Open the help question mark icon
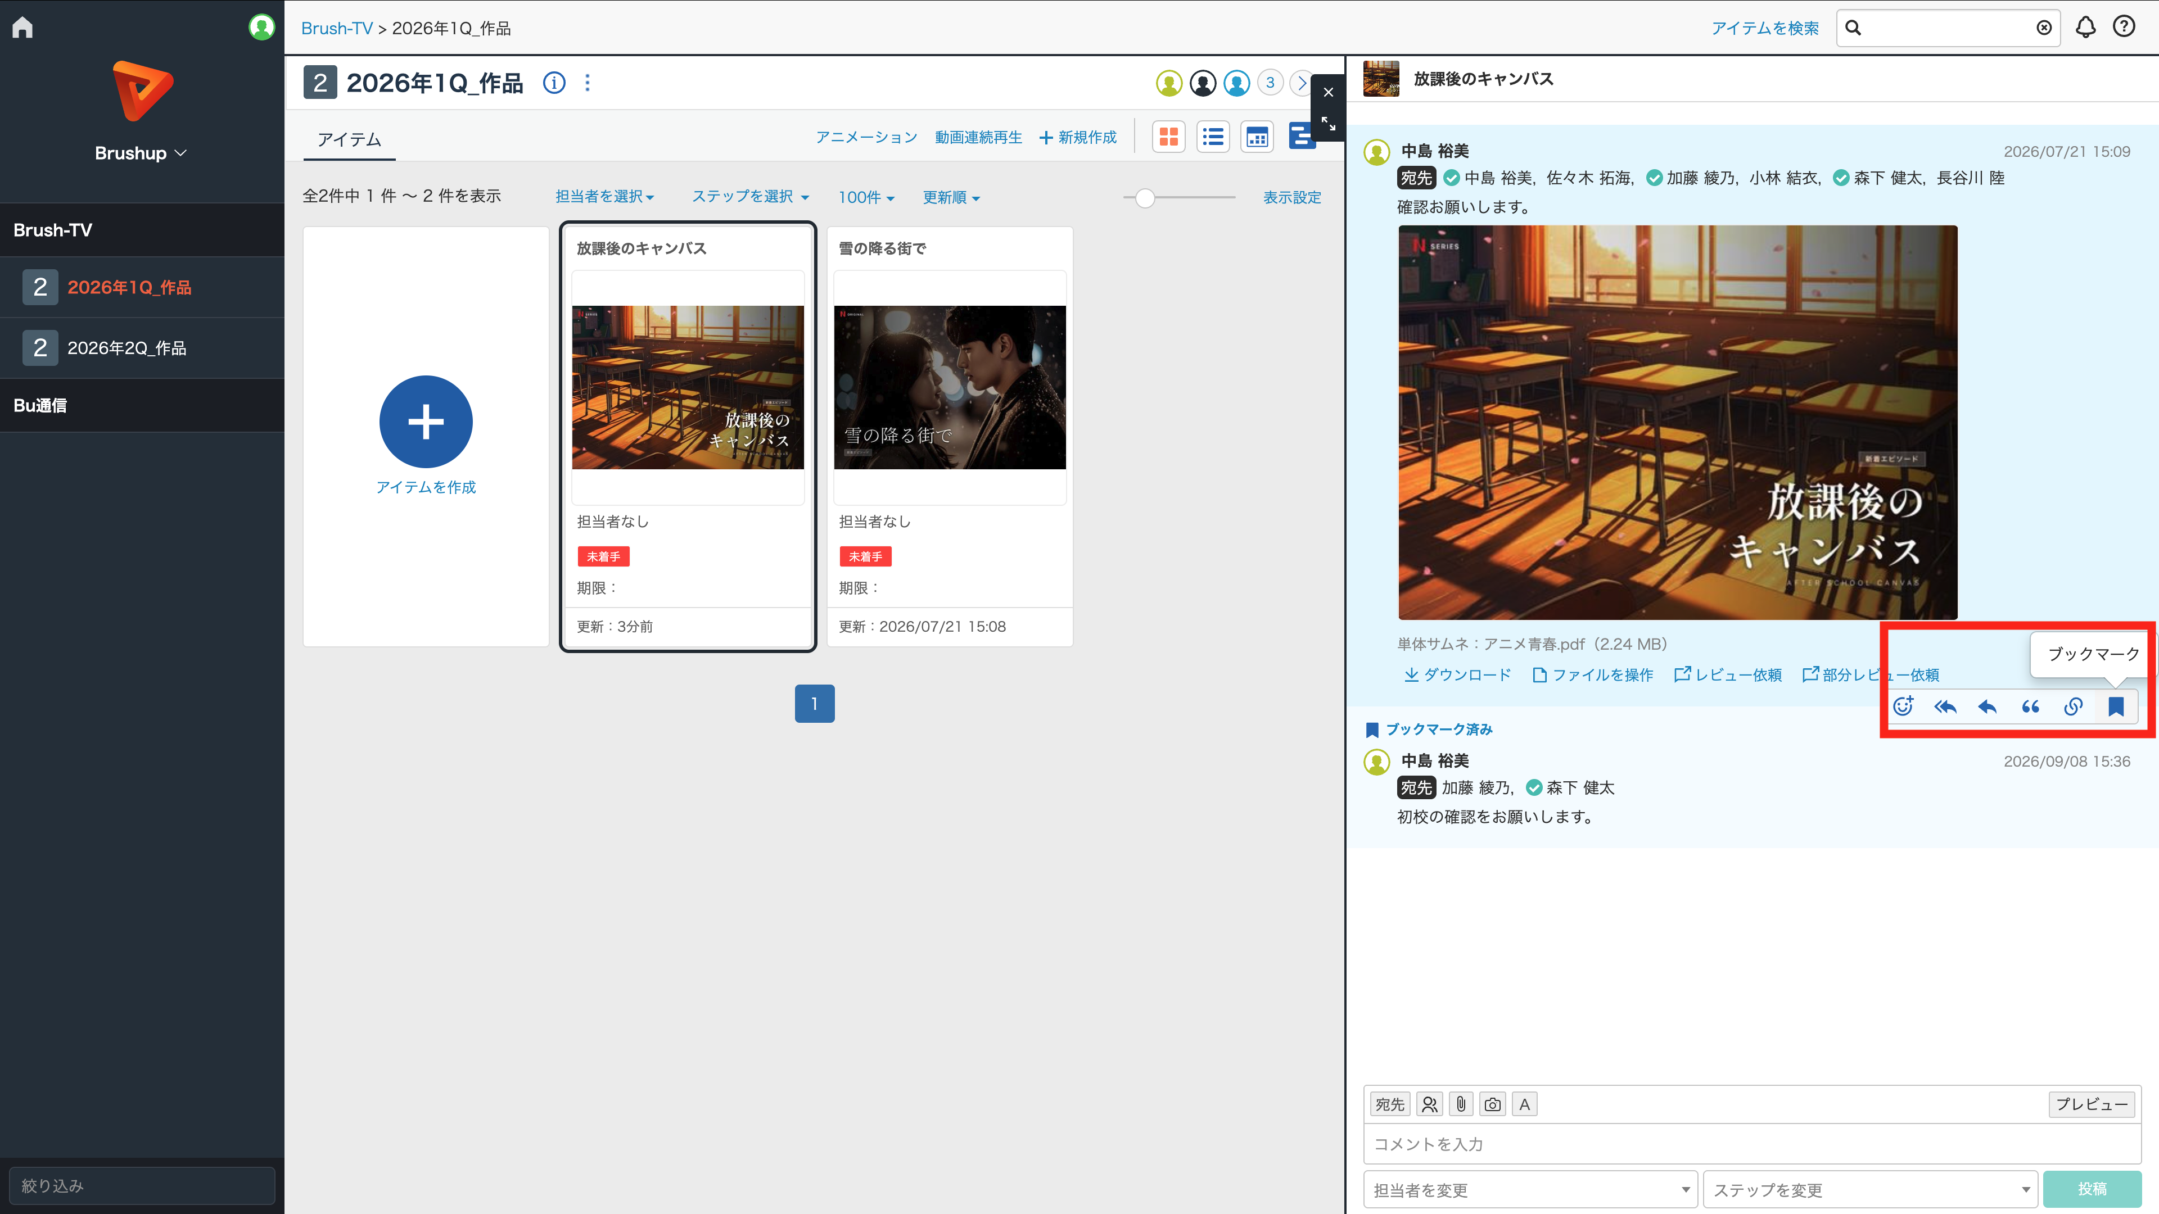 coord(2124,27)
